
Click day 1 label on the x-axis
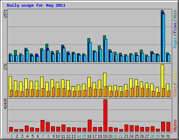(12, 136)
